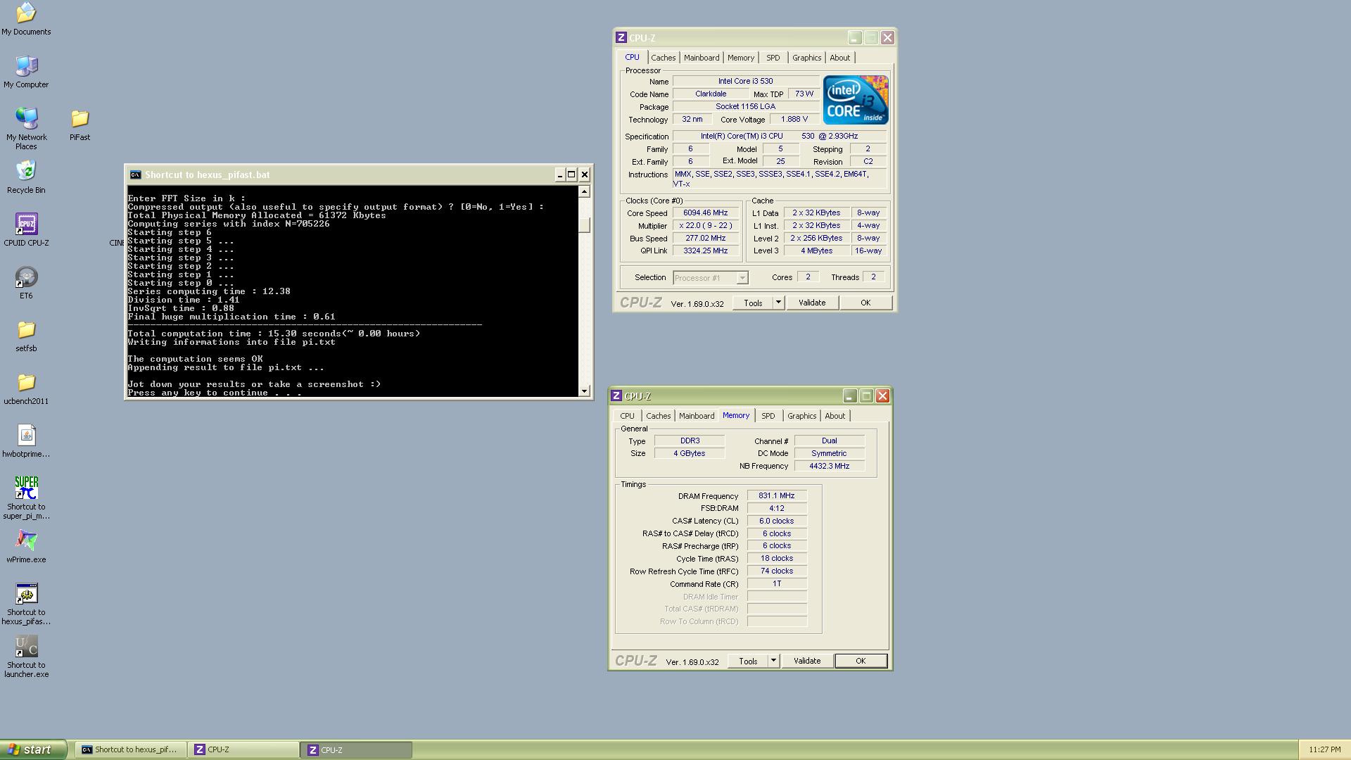Image resolution: width=1351 pixels, height=760 pixels.
Task: Click the DRAM Frequency value 831.1 MHz
Action: point(777,496)
